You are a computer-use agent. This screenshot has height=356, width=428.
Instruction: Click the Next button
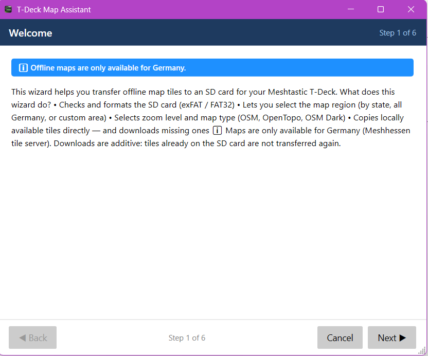click(x=391, y=337)
